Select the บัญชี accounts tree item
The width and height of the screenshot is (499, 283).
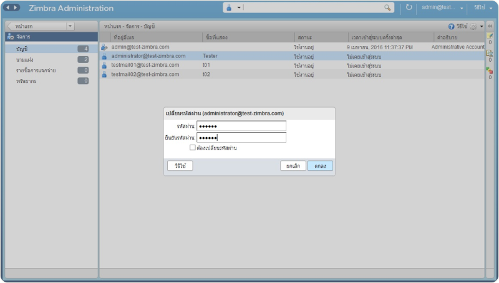point(51,49)
